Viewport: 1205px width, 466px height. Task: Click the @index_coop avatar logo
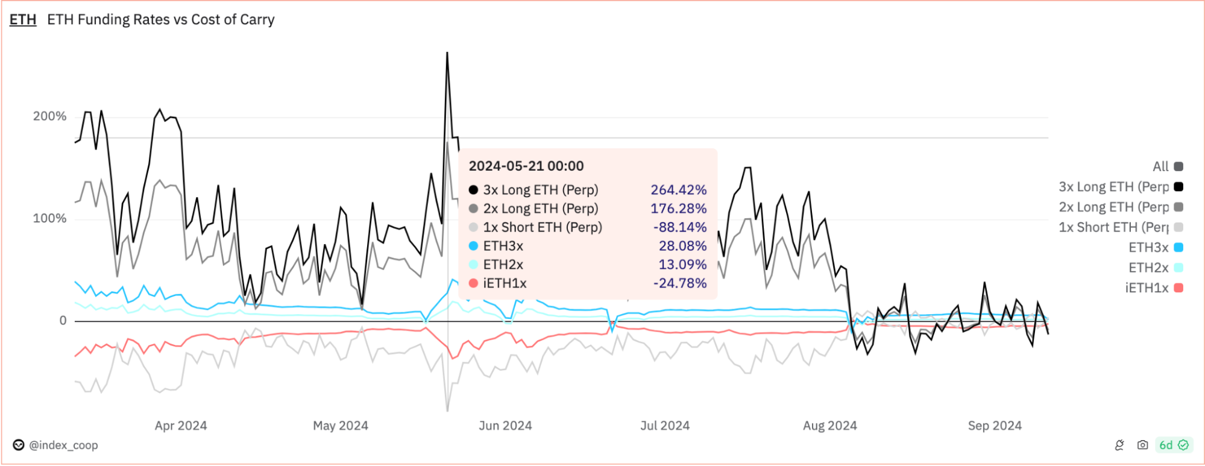tap(17, 446)
